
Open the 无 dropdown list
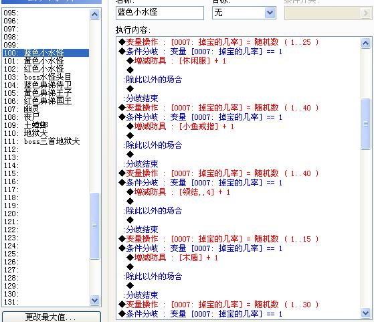270,13
